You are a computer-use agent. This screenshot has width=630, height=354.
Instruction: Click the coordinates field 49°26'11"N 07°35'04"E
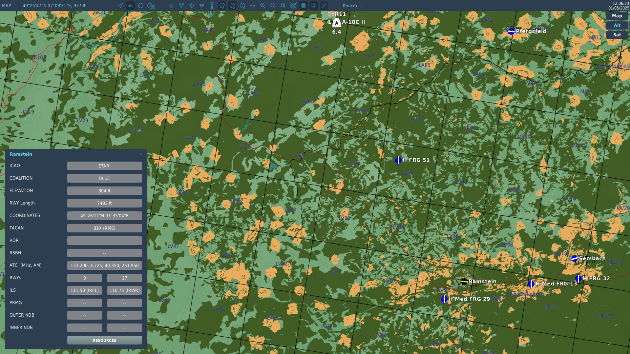click(105, 216)
